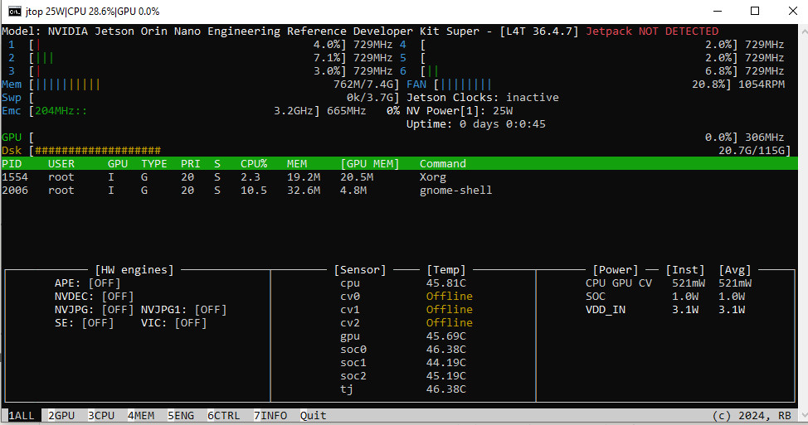Select the gnome-shell process row

(x=399, y=191)
